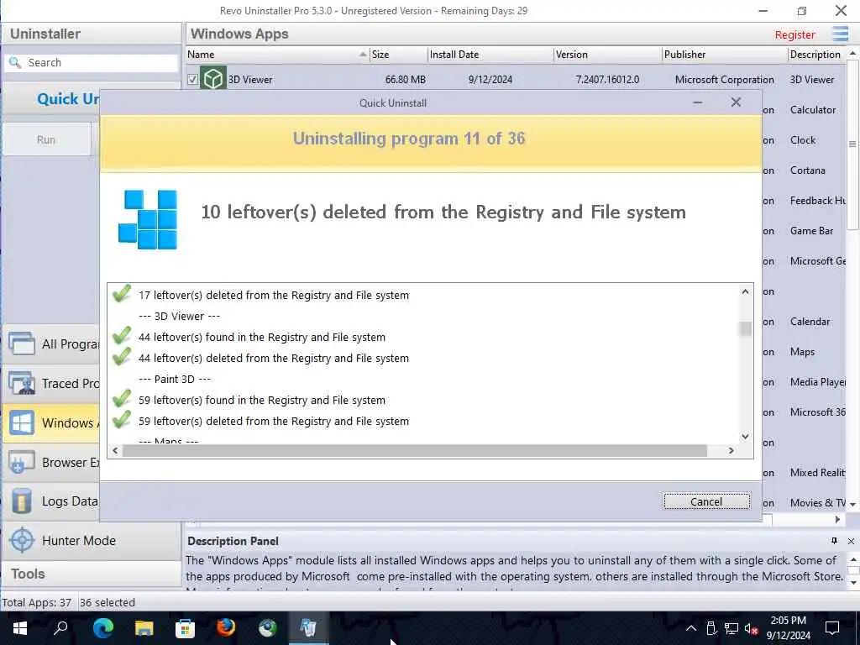Click the log's scroll down arrow
Viewport: 860px width, 645px height.
pos(745,437)
